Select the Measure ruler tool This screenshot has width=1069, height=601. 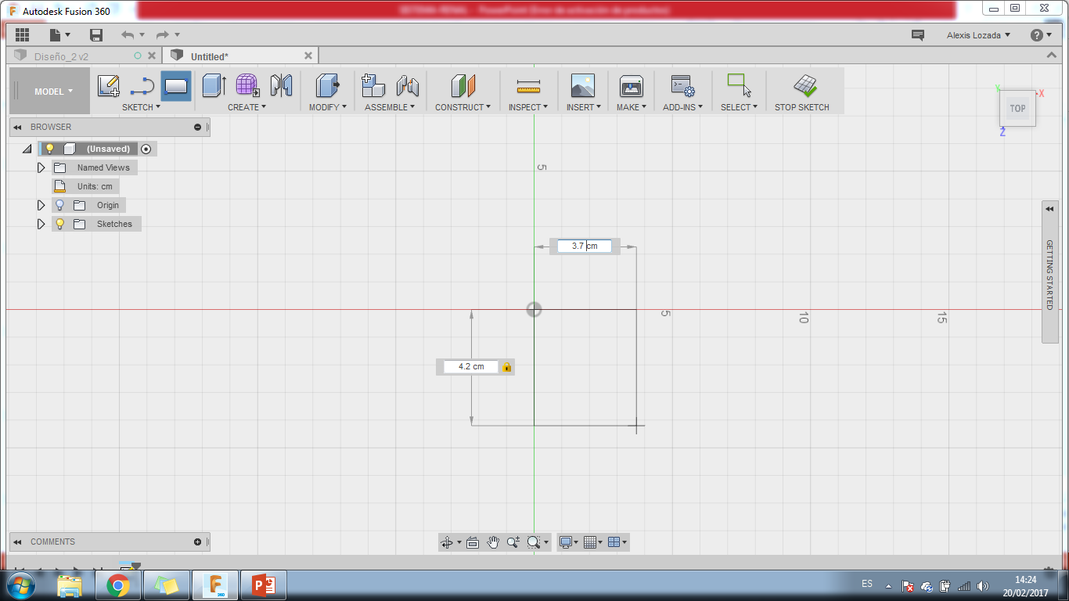528,86
